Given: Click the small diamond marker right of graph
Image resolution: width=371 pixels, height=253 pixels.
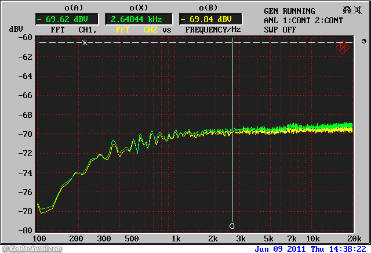Looking at the screenshot, I should pyautogui.click(x=364, y=41).
